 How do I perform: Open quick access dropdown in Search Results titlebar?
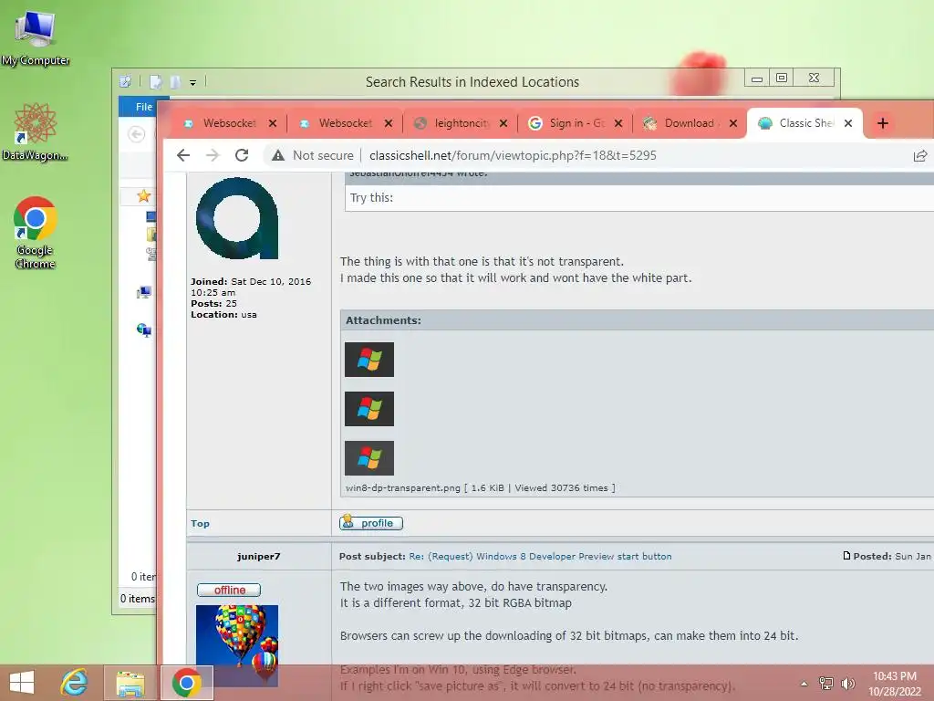tap(193, 82)
